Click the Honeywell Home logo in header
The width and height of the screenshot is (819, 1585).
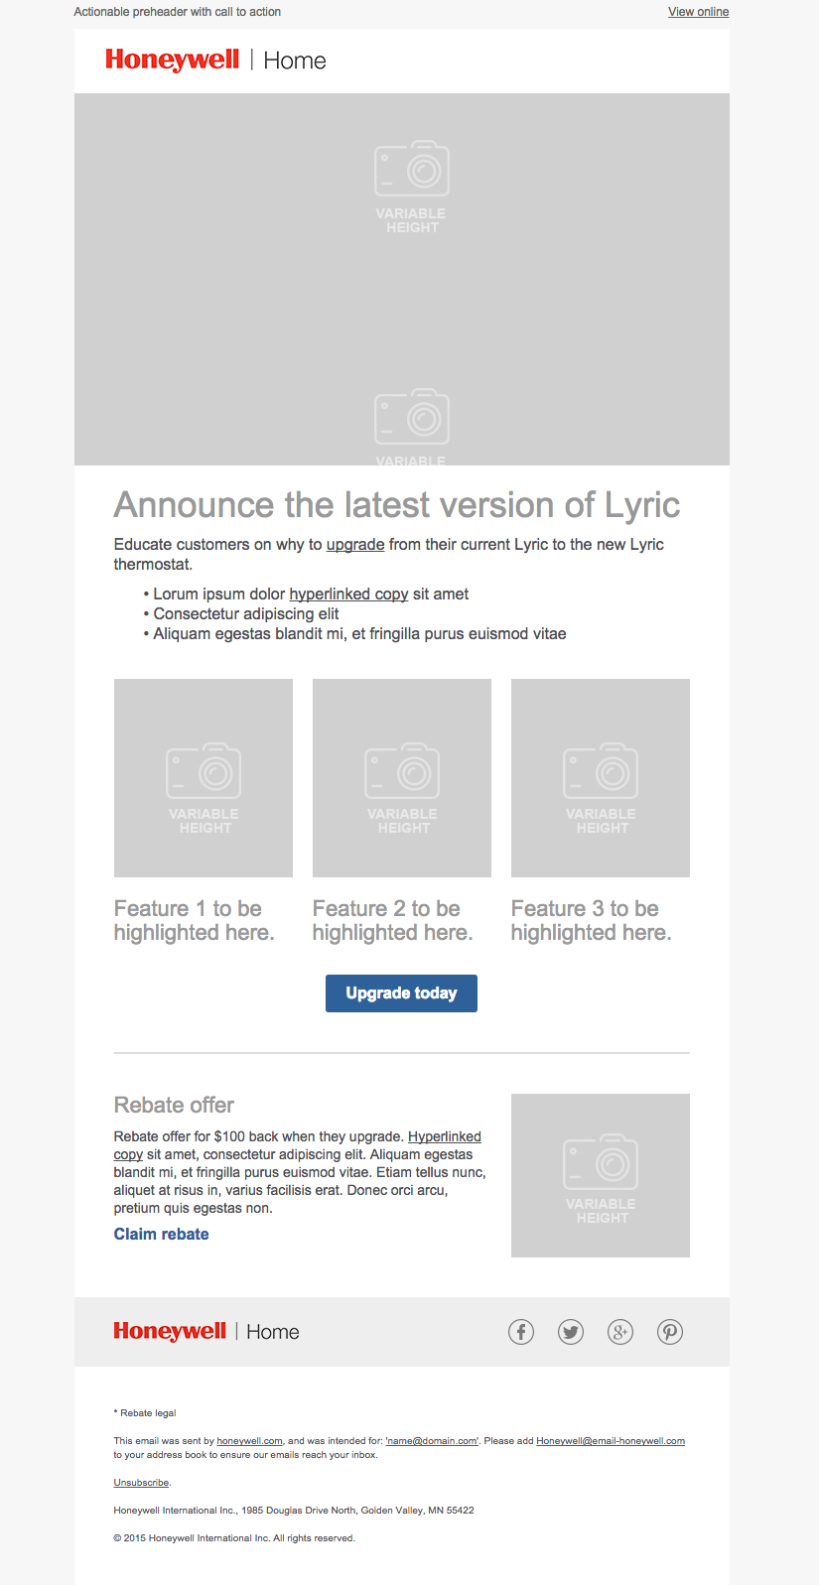pos(215,61)
